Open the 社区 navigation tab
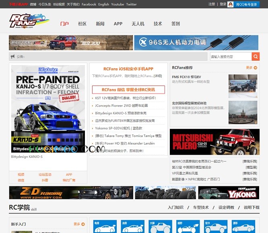Screen dimensions: 268x233 click(x=82, y=24)
